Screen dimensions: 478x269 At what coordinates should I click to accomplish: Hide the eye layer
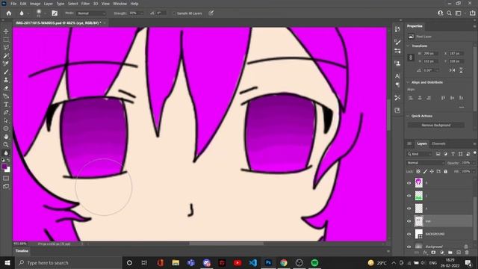pos(409,221)
